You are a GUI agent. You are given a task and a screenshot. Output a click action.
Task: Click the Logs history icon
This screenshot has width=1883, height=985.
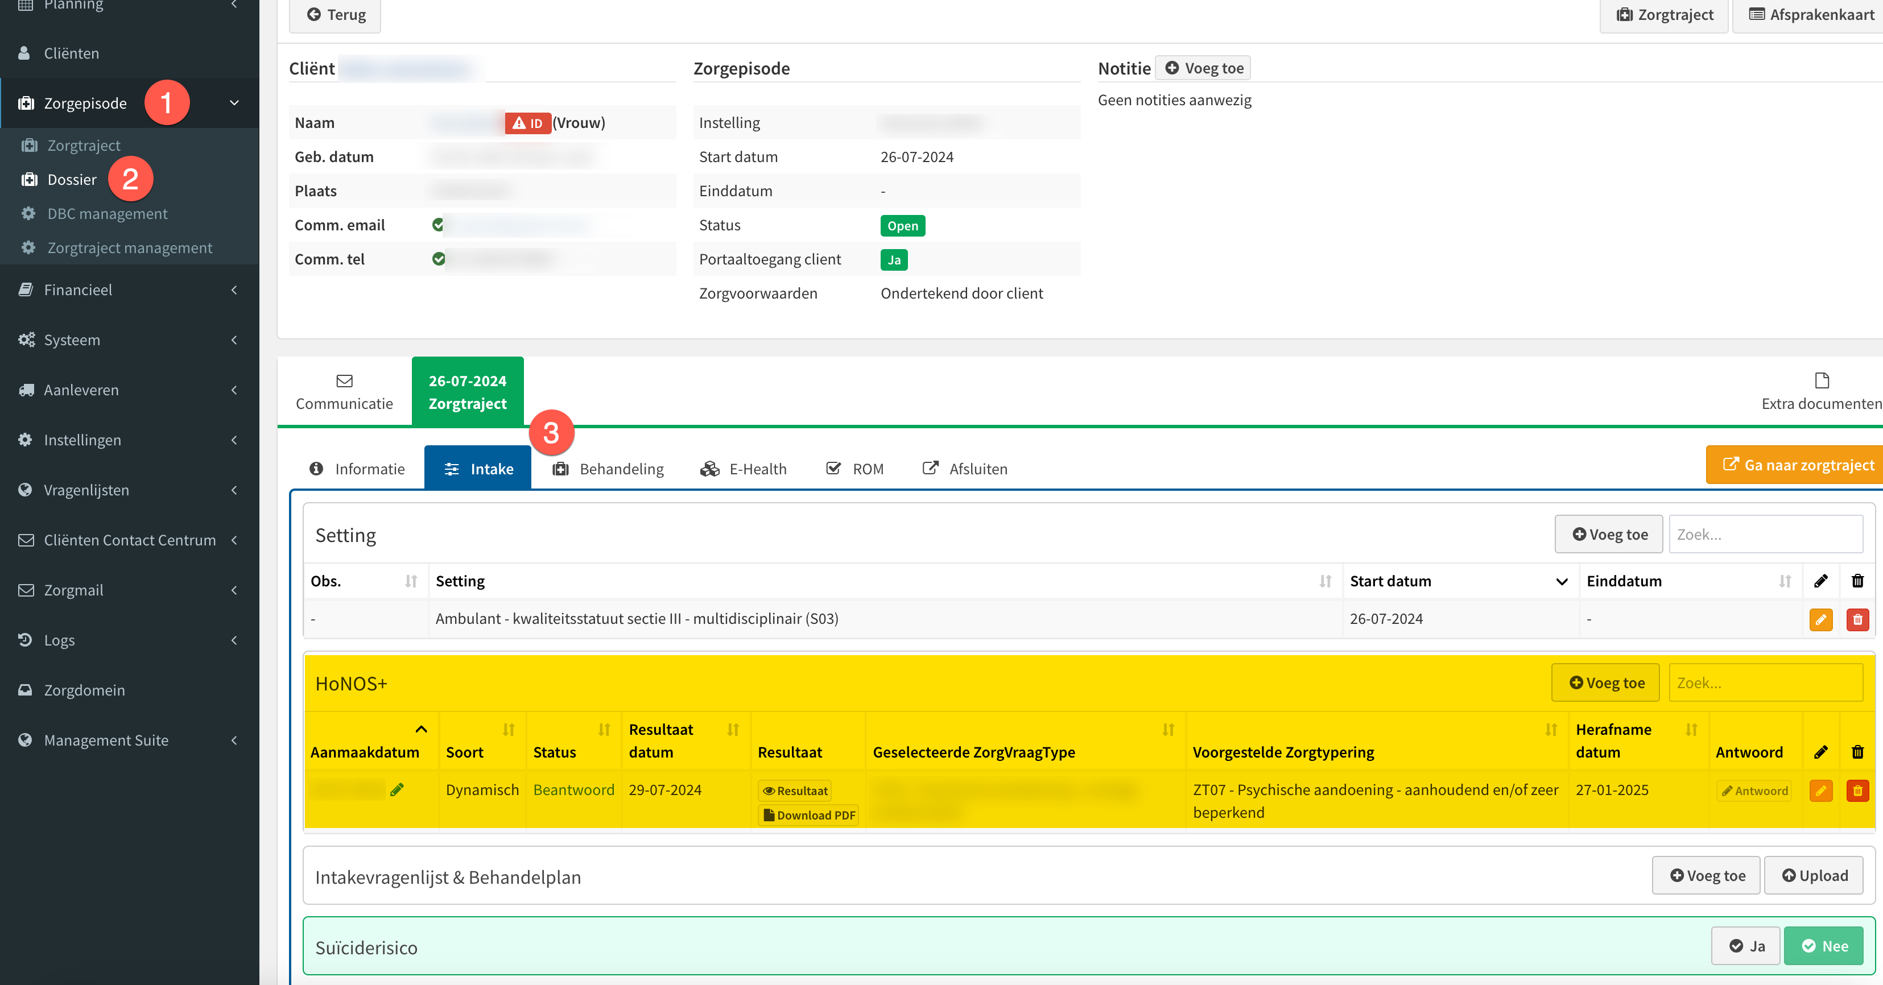pyautogui.click(x=25, y=640)
